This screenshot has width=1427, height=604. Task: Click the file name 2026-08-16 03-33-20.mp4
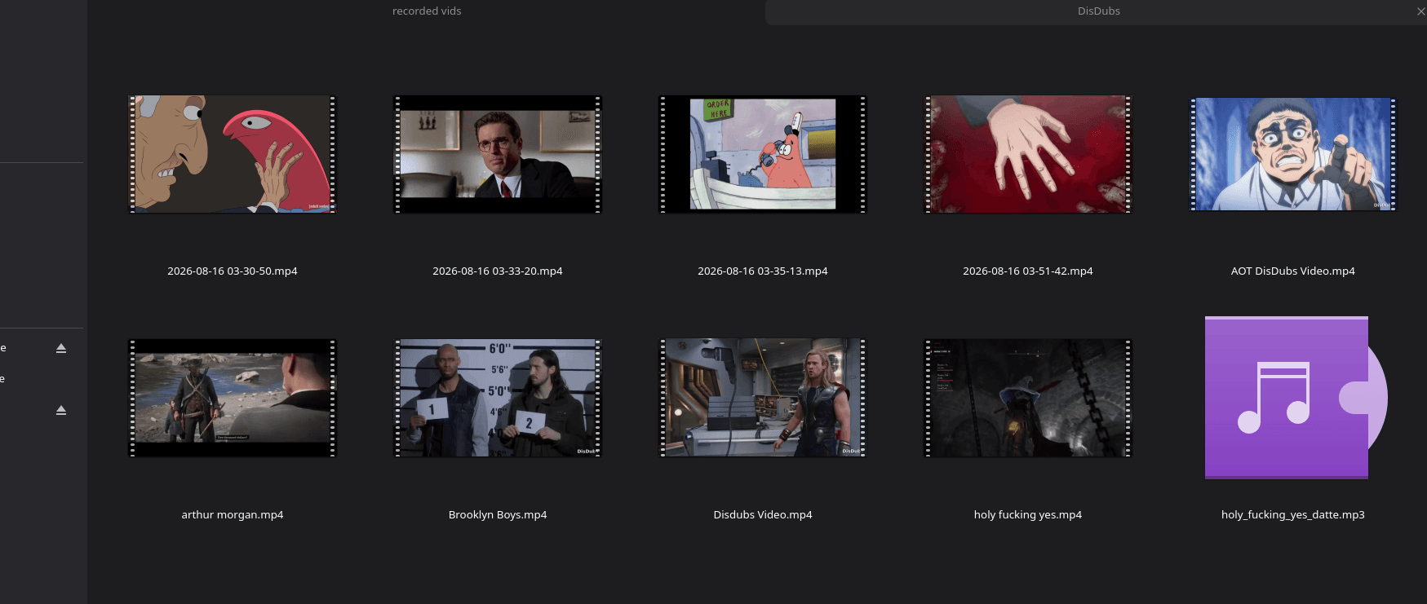tap(498, 271)
